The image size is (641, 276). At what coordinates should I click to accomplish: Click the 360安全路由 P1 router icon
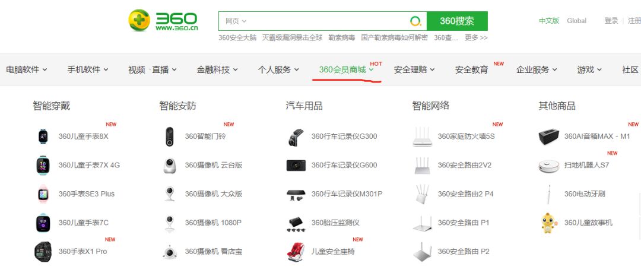(x=423, y=224)
